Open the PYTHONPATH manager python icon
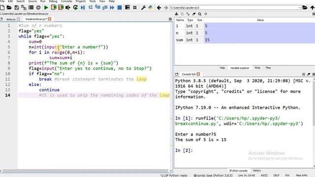The height and width of the screenshot is (177, 315). [x=151, y=8]
